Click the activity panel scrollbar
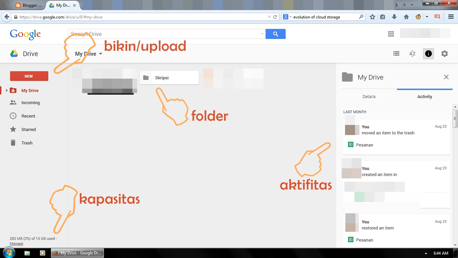Screen dimensions: 458x258 click(455, 118)
